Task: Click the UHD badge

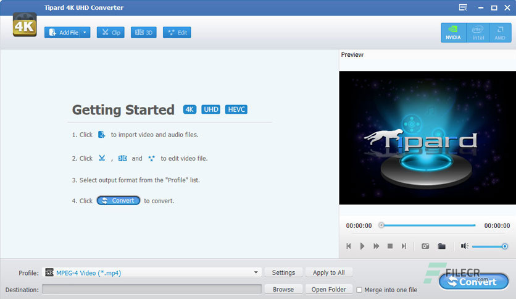Action: [x=211, y=109]
